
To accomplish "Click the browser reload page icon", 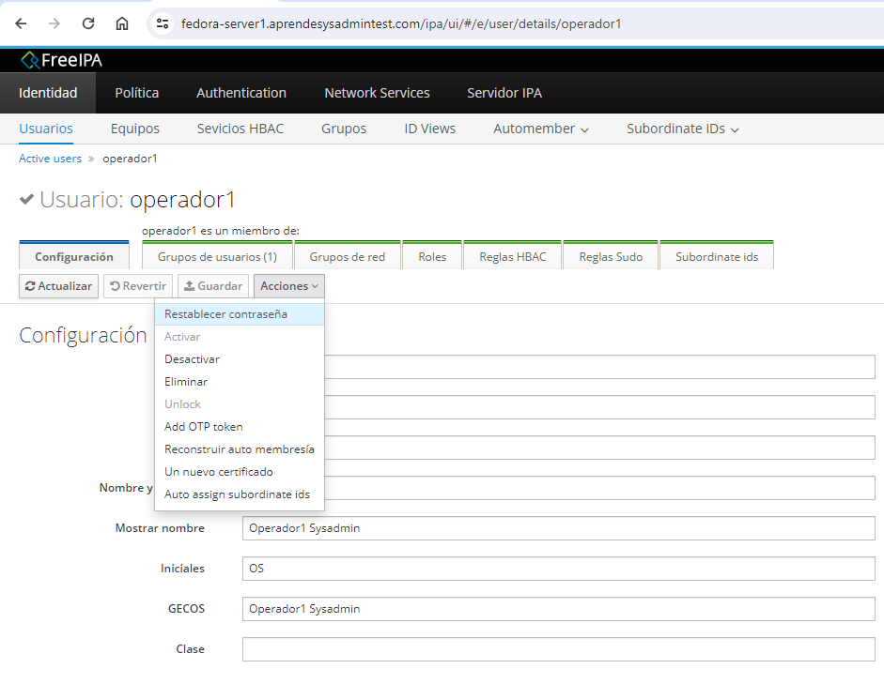I will [88, 23].
